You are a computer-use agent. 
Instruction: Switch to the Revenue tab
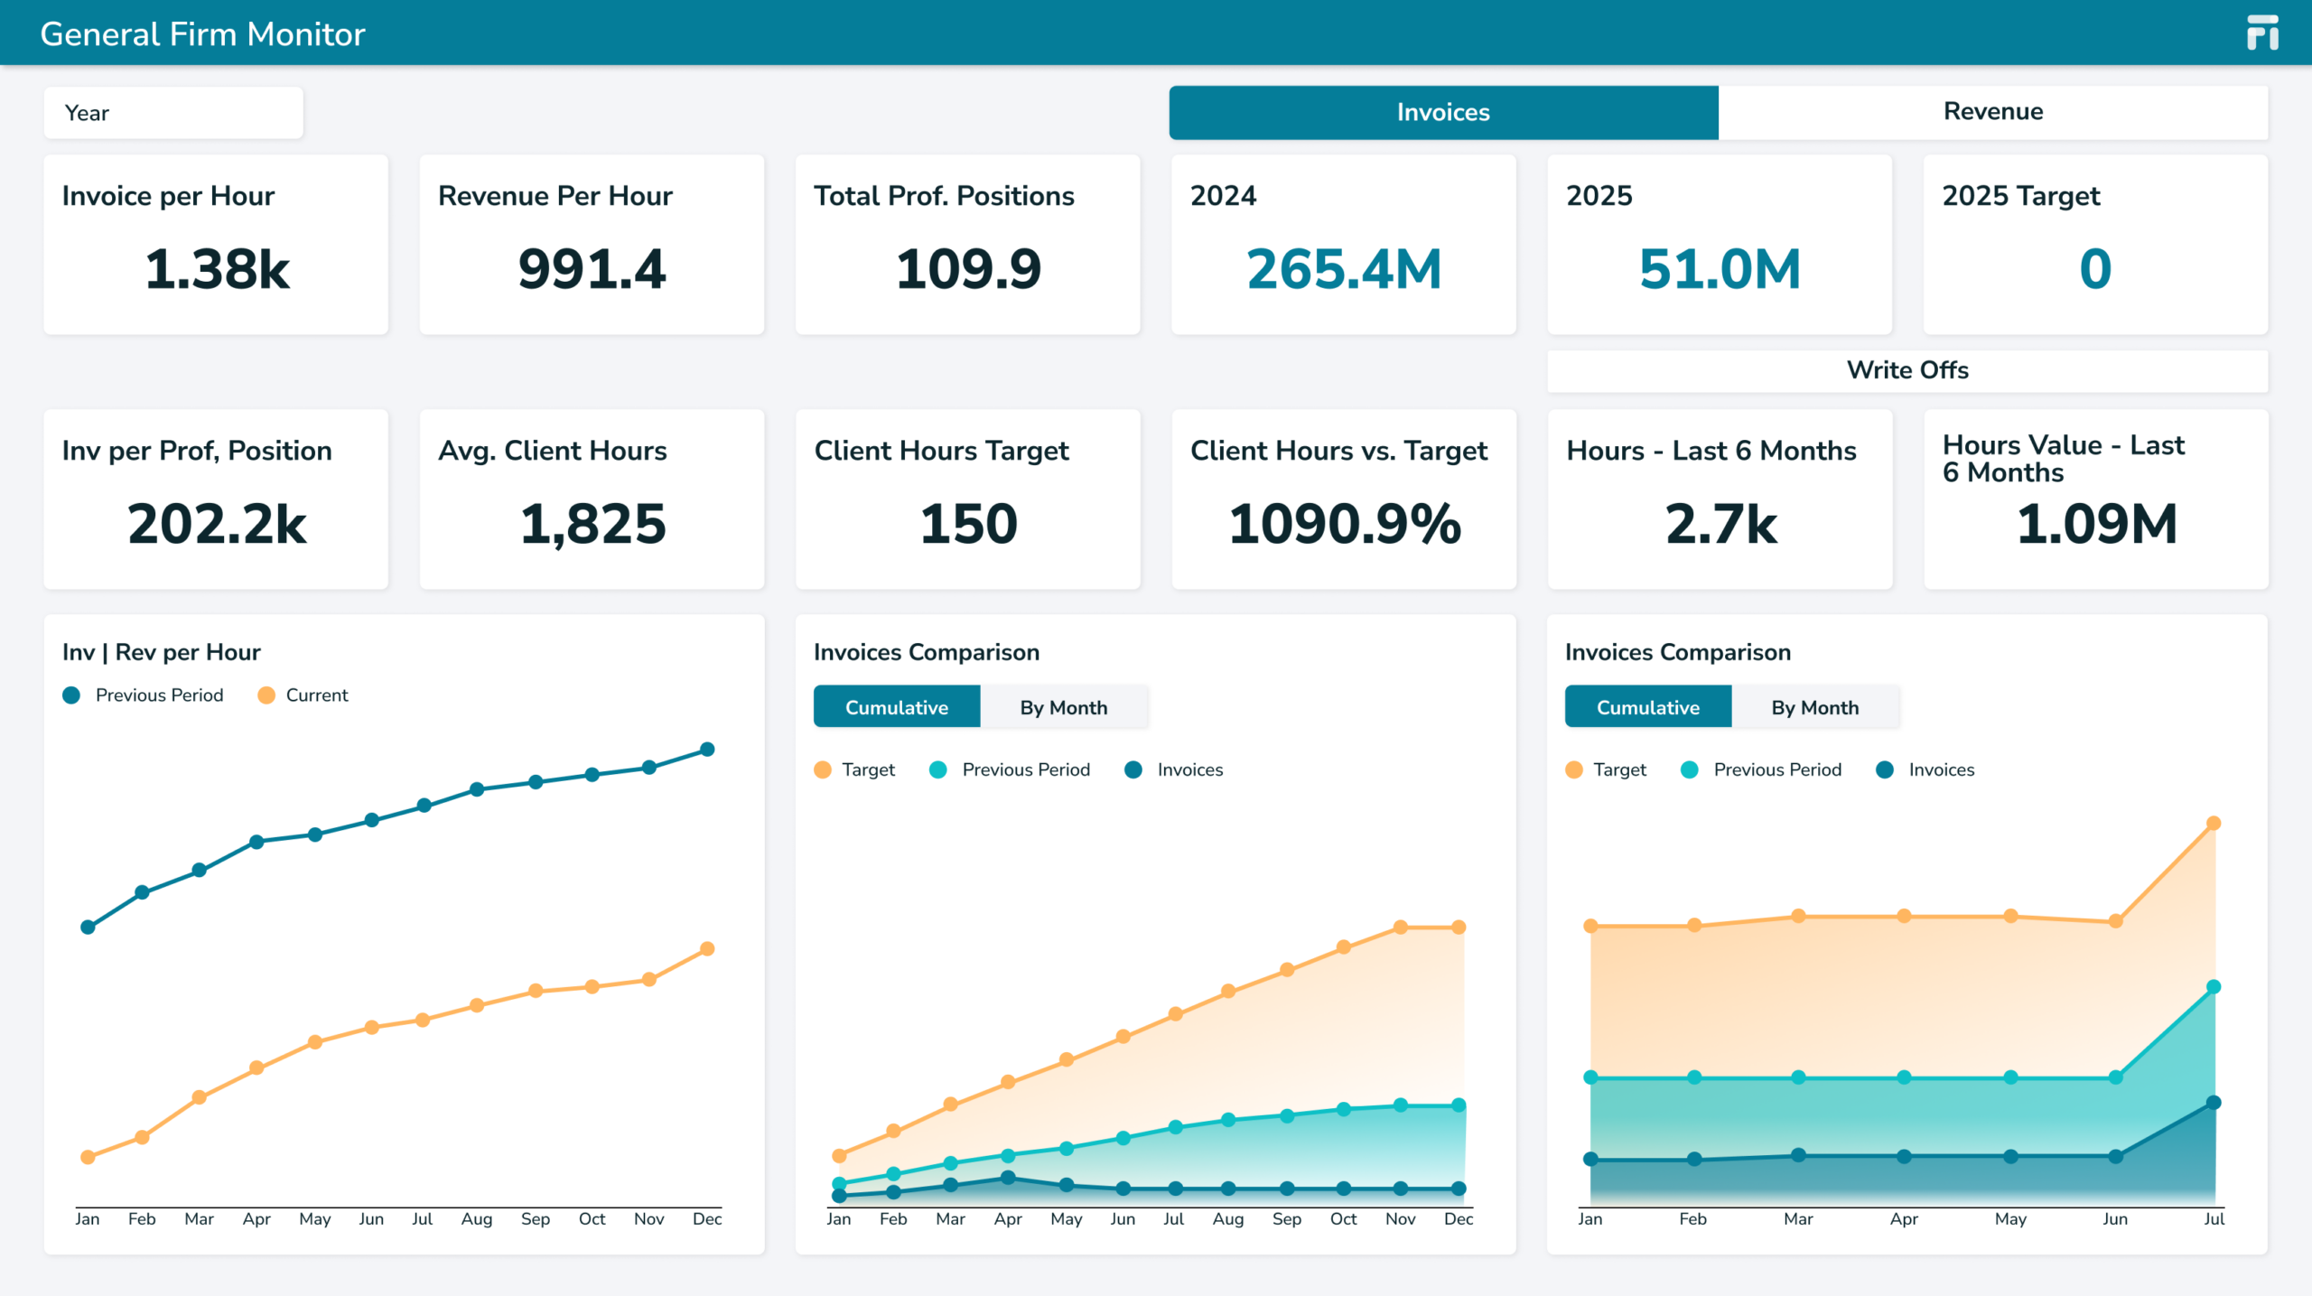(1992, 112)
